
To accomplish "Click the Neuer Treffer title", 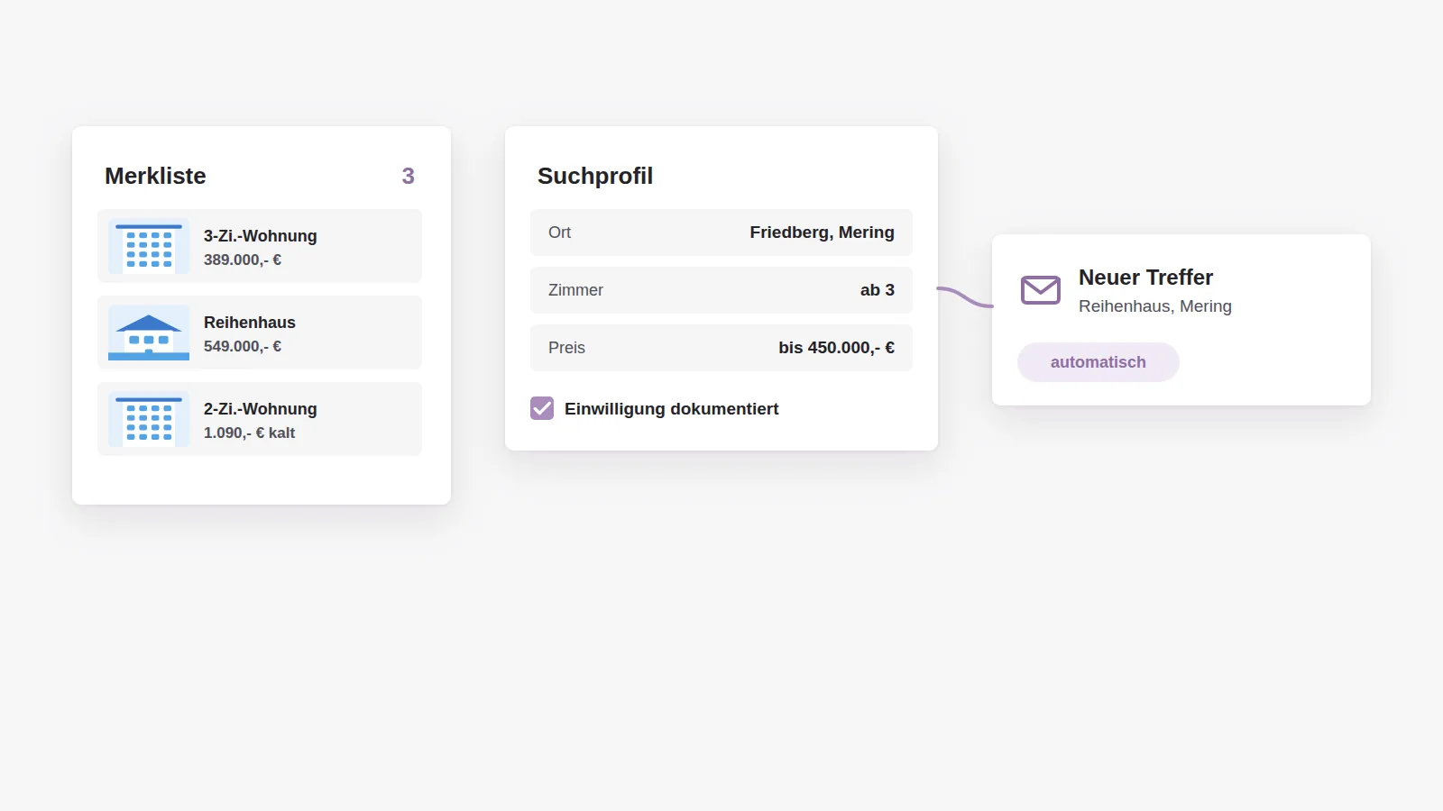I will click(1145, 278).
